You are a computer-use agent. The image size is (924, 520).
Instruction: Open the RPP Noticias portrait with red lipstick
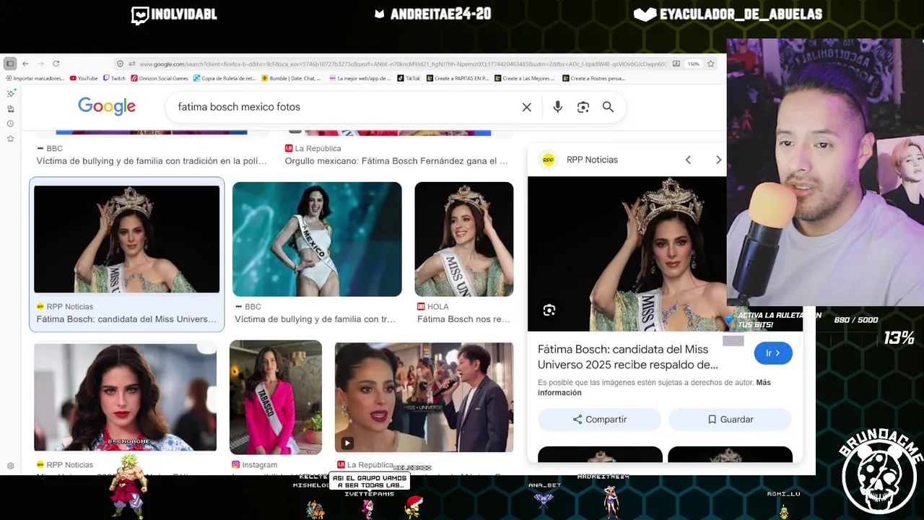click(125, 397)
